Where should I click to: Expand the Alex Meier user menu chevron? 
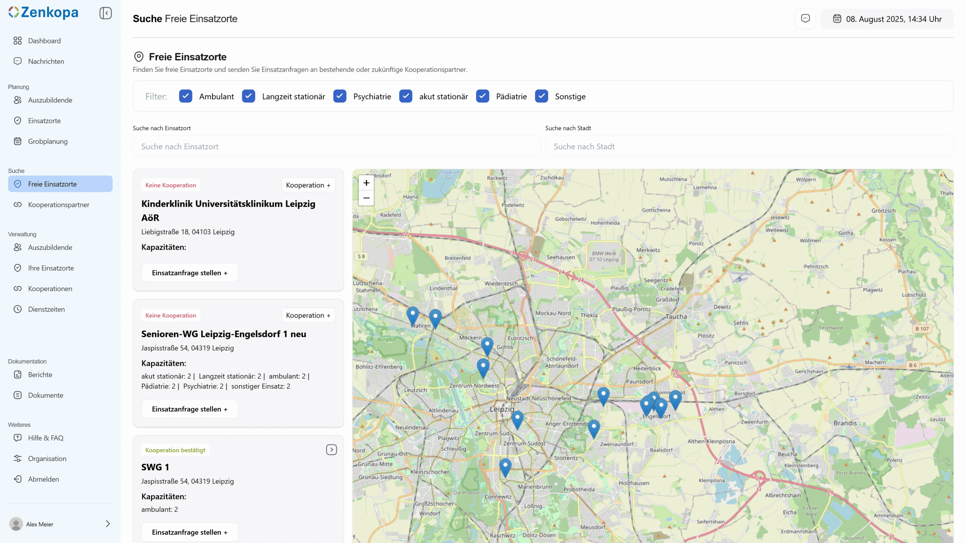108,524
